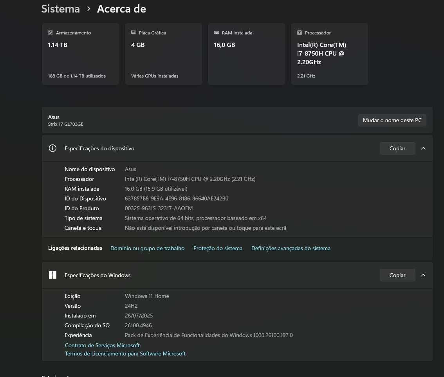Collapse the Especificações do Windows section
Image resolution: width=444 pixels, height=377 pixels.
pos(423,275)
